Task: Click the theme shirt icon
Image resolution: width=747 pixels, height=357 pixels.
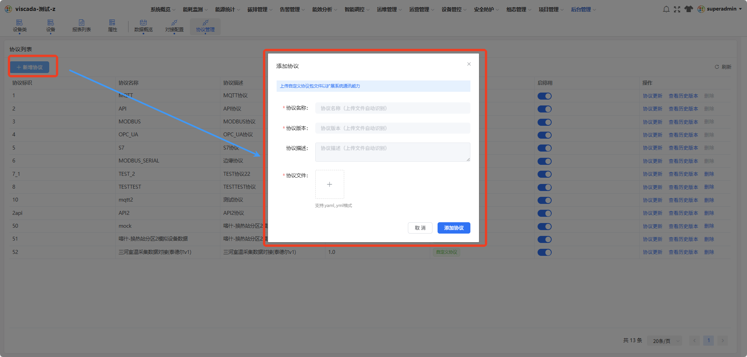Action: pos(688,9)
